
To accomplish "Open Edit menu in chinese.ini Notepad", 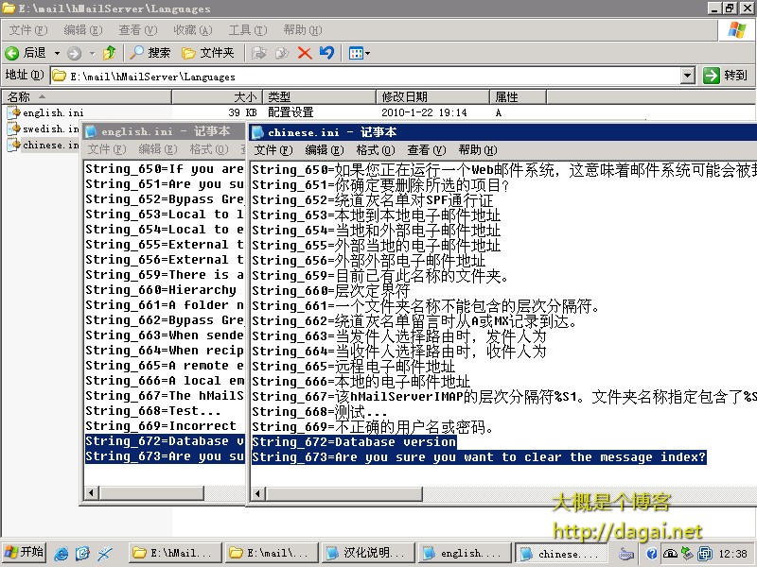I will tap(325, 150).
